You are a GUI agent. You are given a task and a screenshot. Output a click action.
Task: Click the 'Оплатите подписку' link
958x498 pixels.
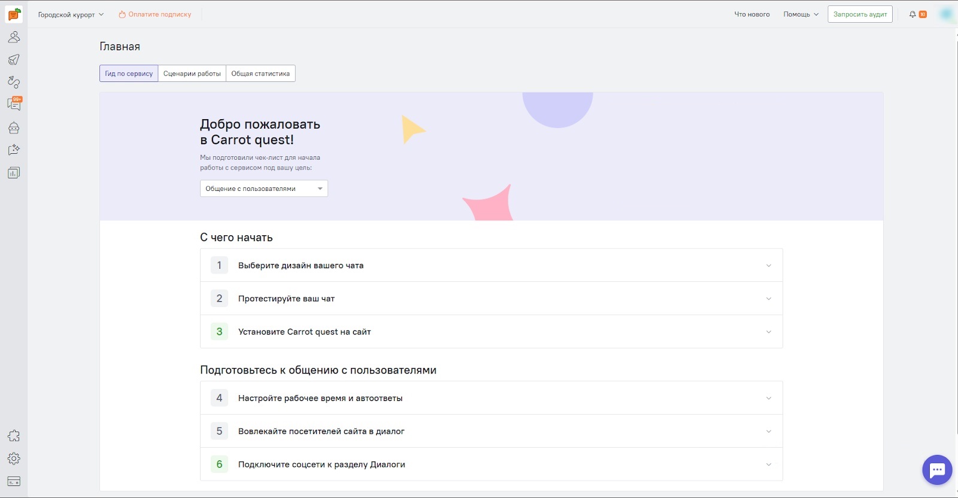click(x=155, y=14)
